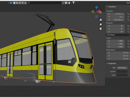Toggle the Scale Z lock
The image size is (130, 98).
click(x=128, y=47)
